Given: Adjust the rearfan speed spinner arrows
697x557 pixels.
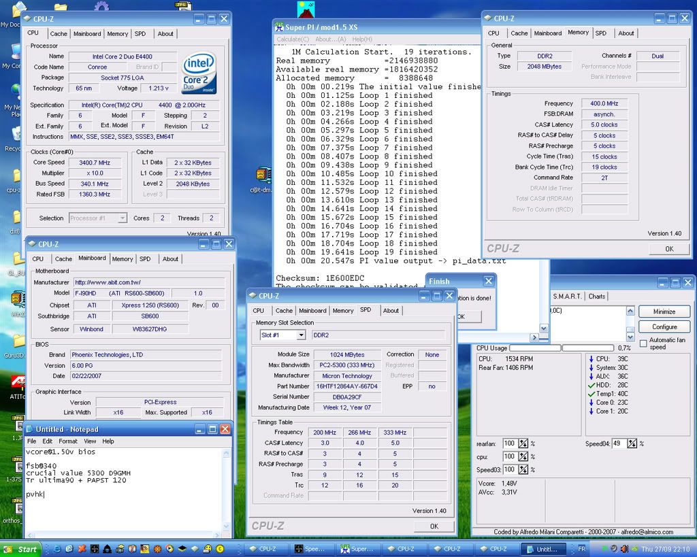Looking at the screenshot, I should click(523, 443).
